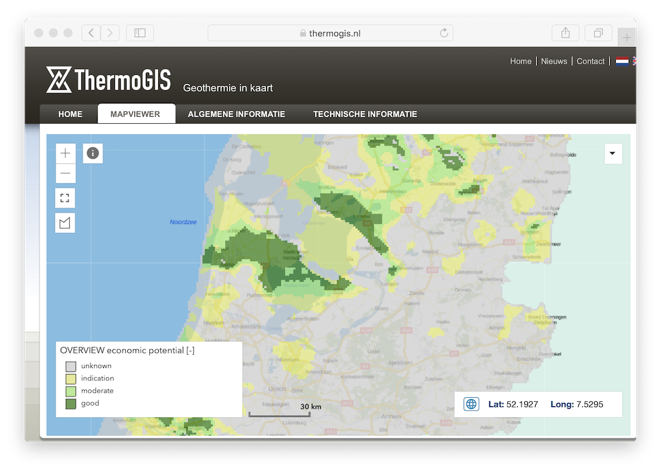Toggle the Safari sidebar
Image resolution: width=661 pixels, height=472 pixels.
[140, 33]
